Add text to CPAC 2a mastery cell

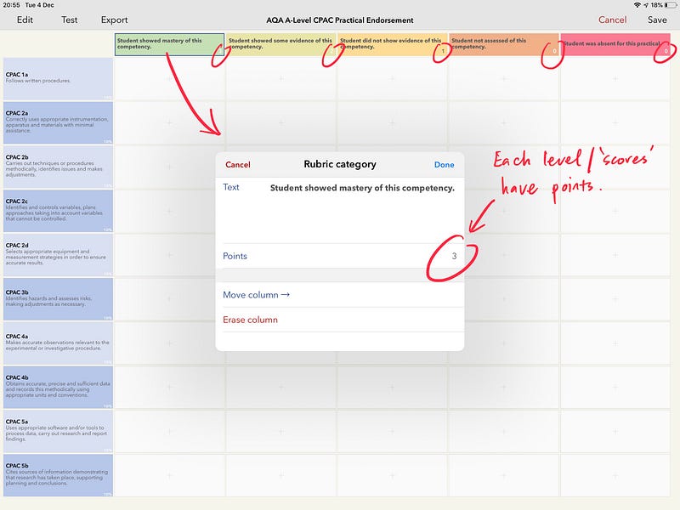(169, 122)
